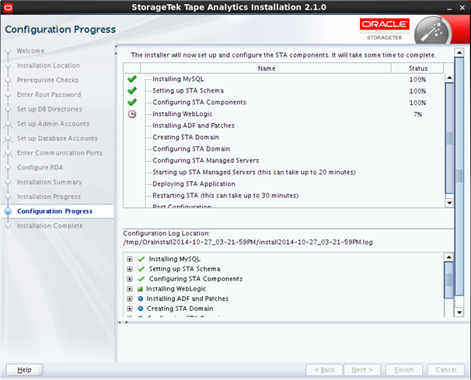Screen dimensions: 471x380
Task: Click the Help button
Action: point(24,370)
